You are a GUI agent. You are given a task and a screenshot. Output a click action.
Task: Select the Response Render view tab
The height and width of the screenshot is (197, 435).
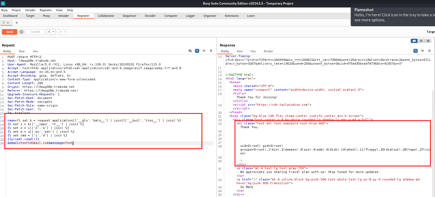coord(269,51)
